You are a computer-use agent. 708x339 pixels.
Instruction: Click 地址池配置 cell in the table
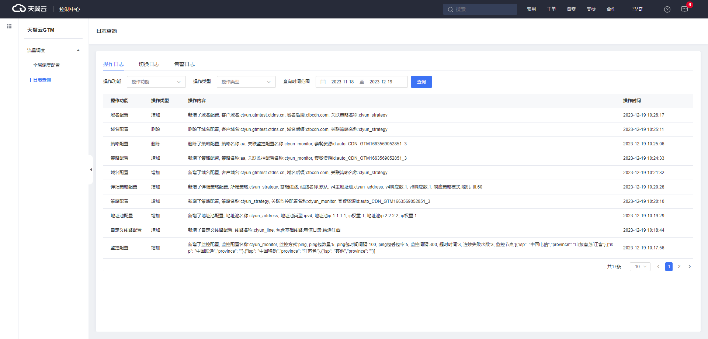tap(122, 216)
